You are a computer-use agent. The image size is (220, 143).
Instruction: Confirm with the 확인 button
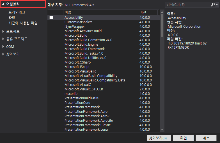184,138
